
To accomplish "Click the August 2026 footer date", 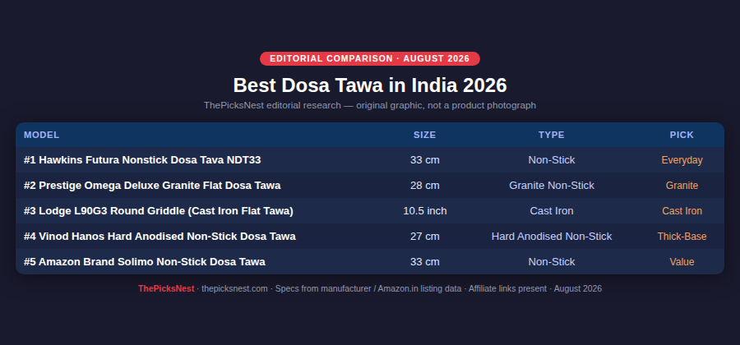I will pos(578,288).
